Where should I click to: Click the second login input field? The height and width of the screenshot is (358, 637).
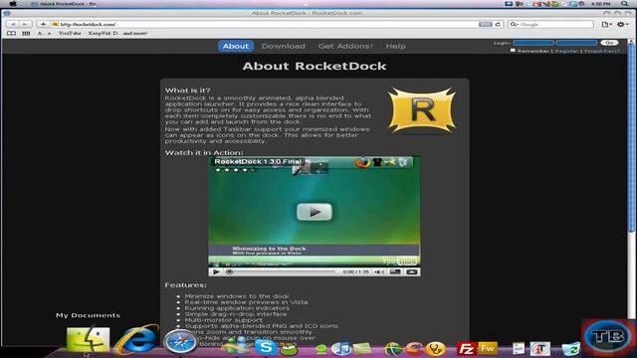(x=576, y=43)
